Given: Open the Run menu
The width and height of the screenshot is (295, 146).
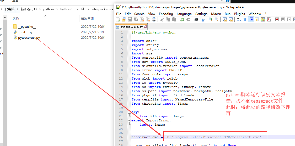Looking at the screenshot, I should (228, 14).
